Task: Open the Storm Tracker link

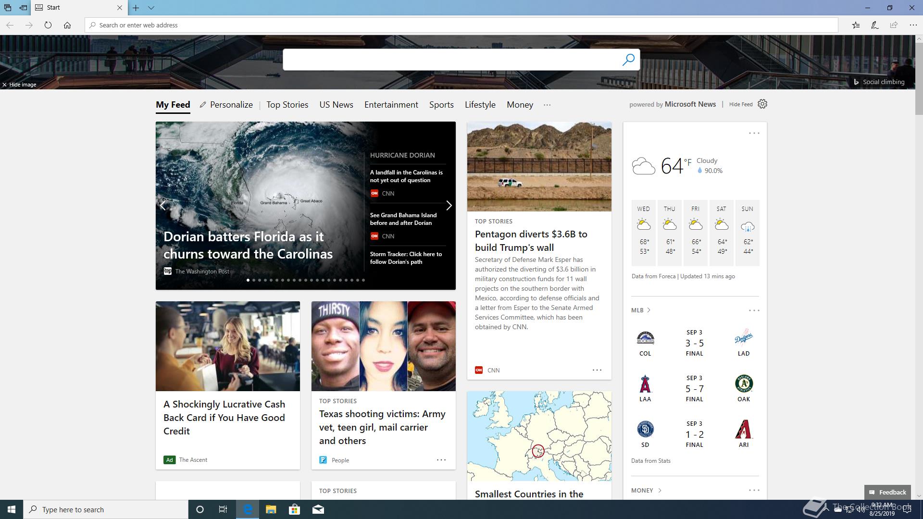Action: pyautogui.click(x=406, y=258)
